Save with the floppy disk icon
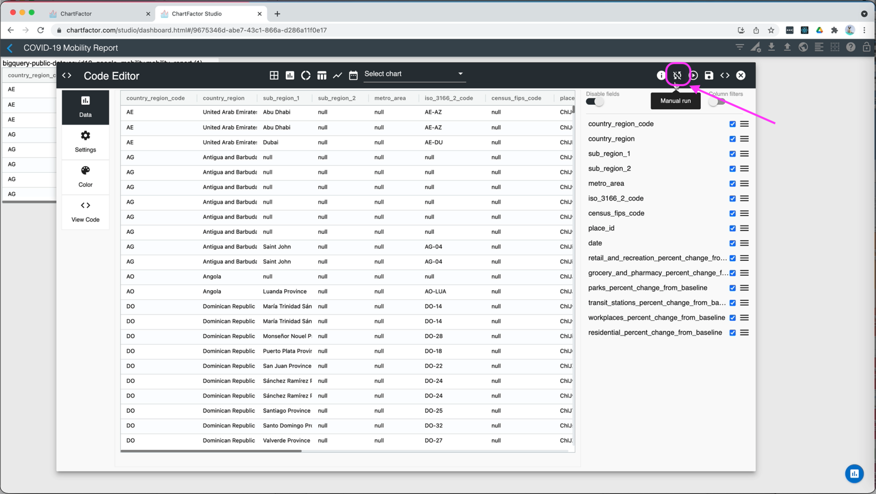 709,75
